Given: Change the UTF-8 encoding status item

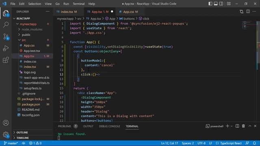Looking at the screenshot, I should tap(201, 143).
